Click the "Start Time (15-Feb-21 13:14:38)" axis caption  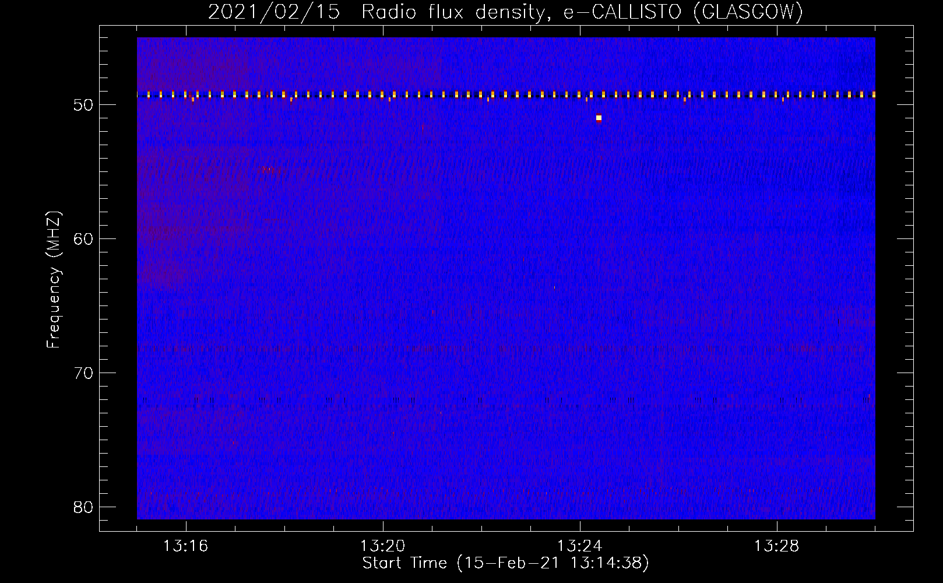pos(505,563)
